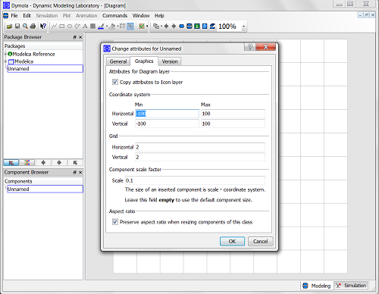Switch to the Version tab

point(170,61)
